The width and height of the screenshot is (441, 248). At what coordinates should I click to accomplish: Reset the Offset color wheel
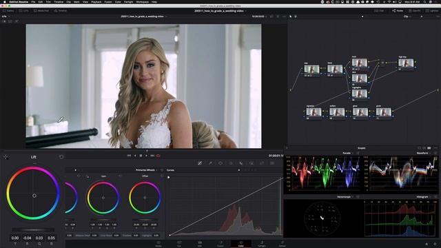pos(162,176)
